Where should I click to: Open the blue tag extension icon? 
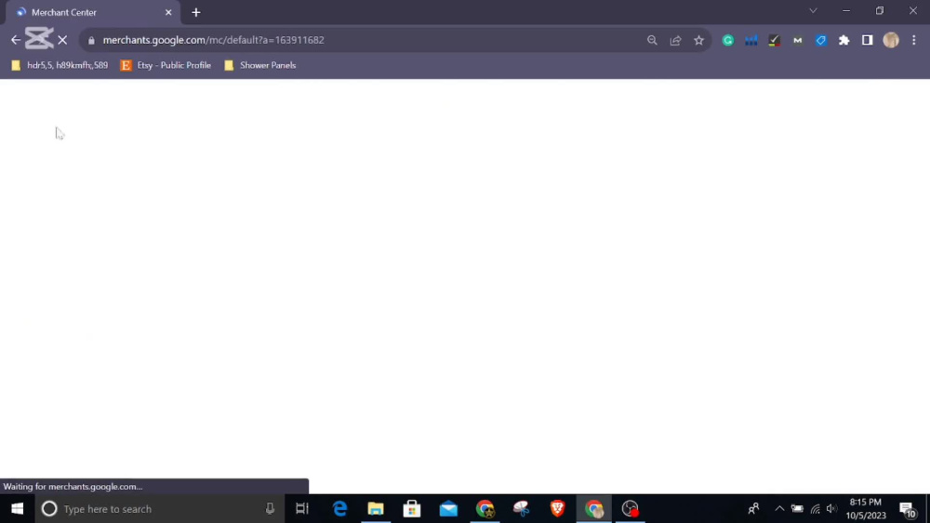[821, 40]
